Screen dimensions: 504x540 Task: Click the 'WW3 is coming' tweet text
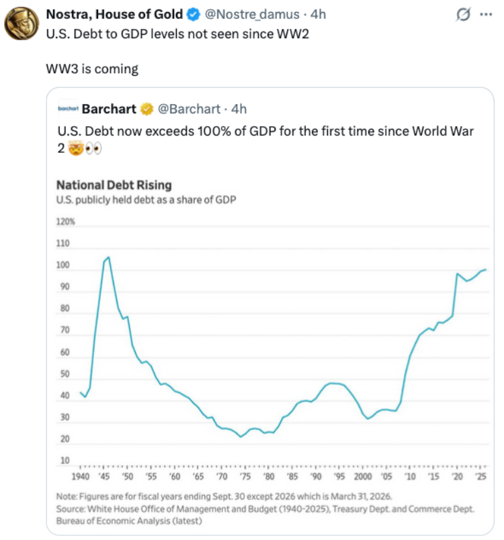tap(92, 69)
